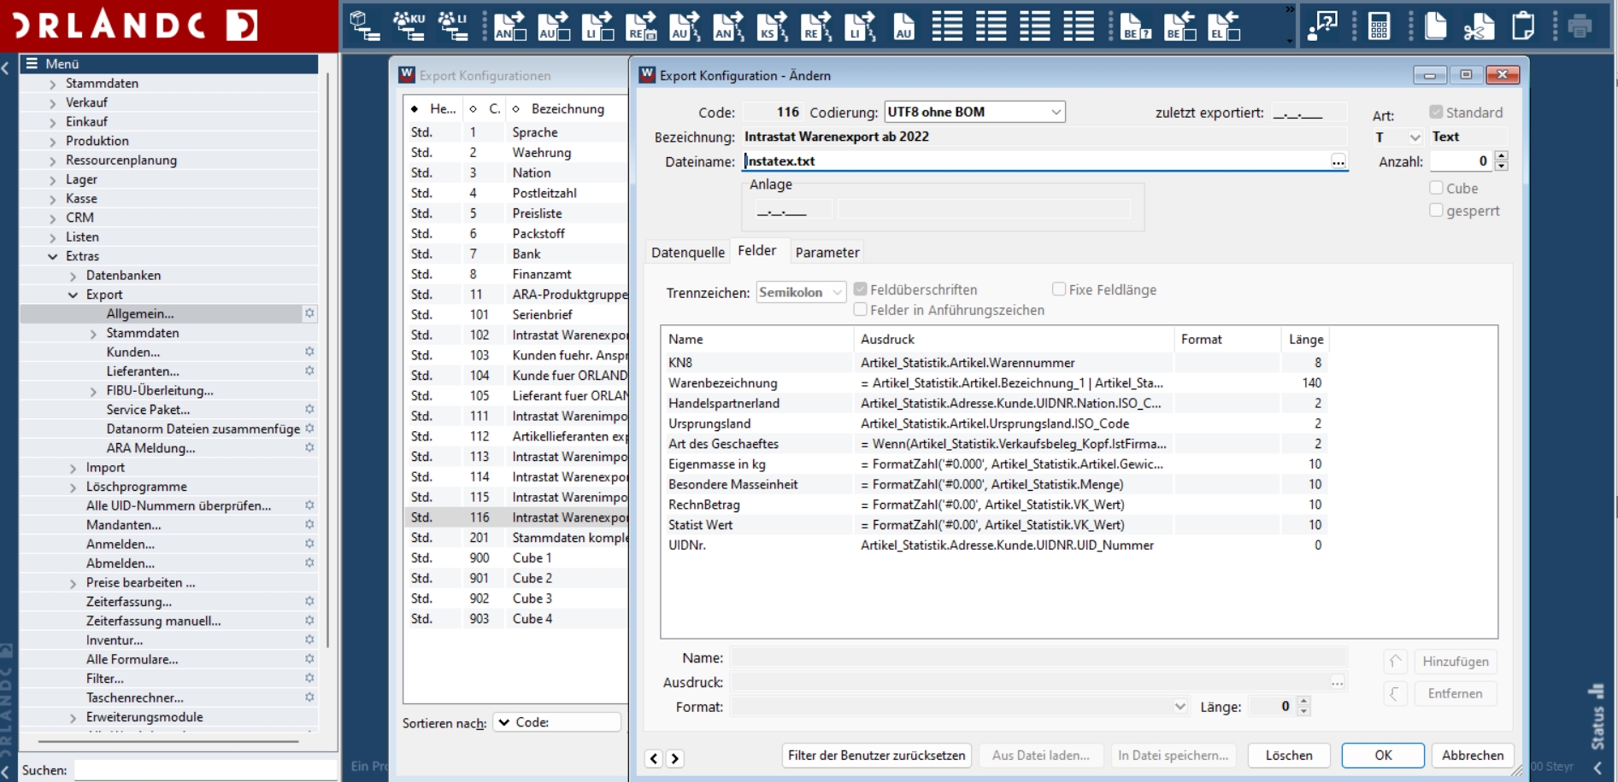1618x782 pixels.
Task: Click the RE export-arrow toolbar icon
Action: pos(642,26)
